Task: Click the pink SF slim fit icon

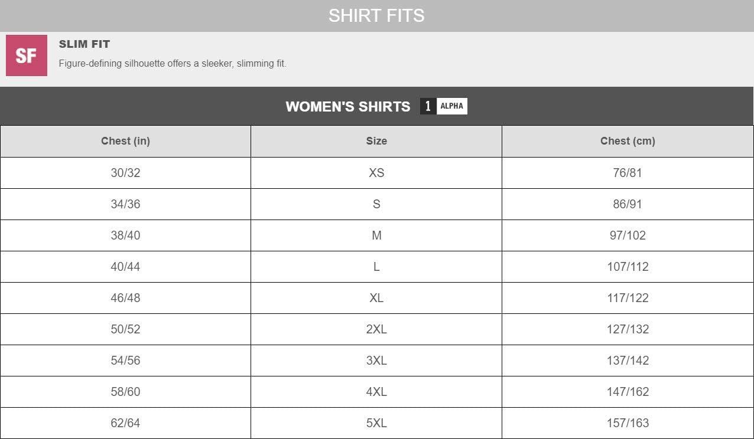Action: [26, 55]
